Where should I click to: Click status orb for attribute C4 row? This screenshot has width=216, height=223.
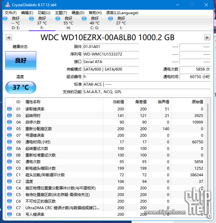(9, 188)
